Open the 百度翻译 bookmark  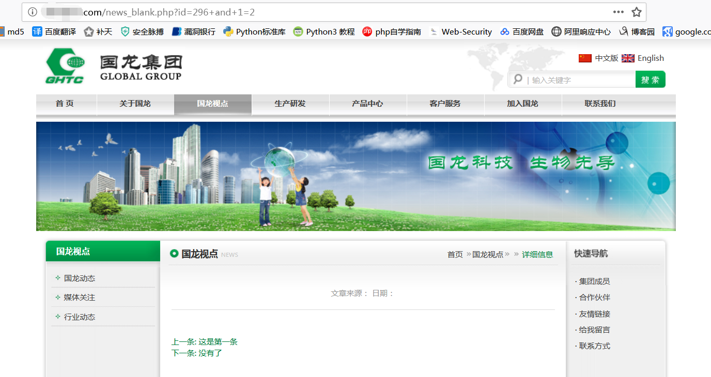[x=54, y=31]
